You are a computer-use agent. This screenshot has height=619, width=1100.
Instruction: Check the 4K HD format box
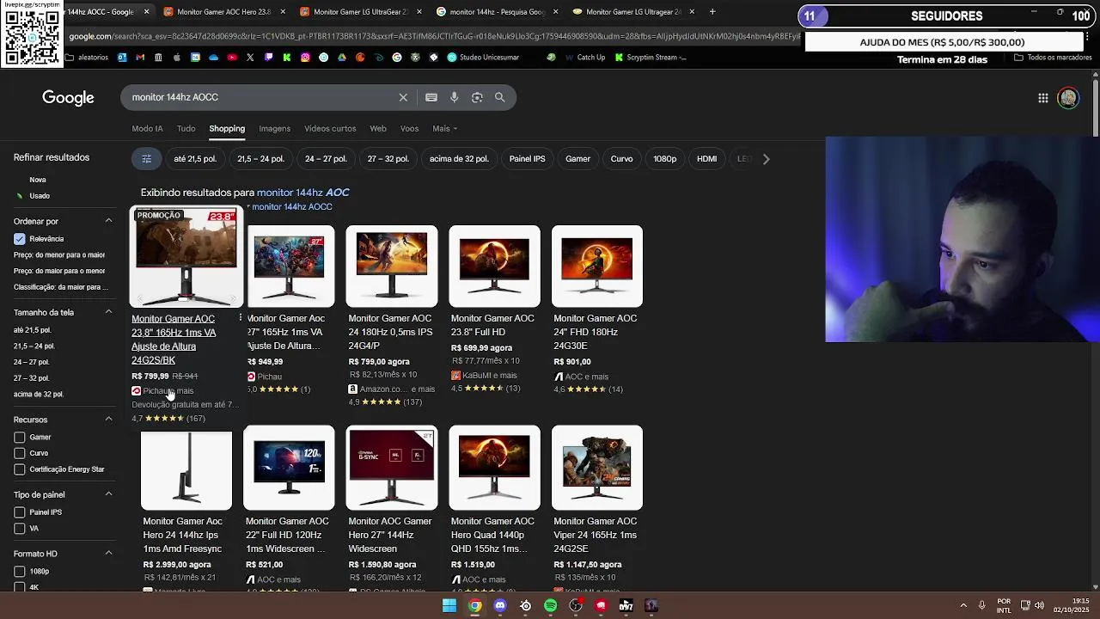coord(20,587)
